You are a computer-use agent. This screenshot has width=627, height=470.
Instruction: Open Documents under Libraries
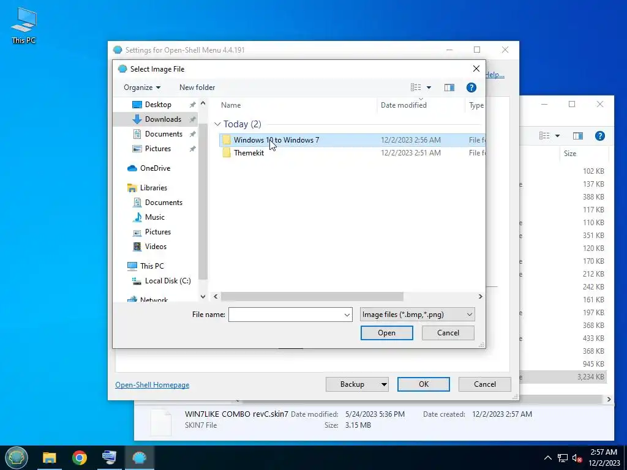click(163, 203)
